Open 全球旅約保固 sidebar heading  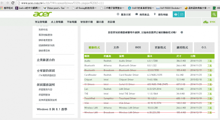click(46, 71)
